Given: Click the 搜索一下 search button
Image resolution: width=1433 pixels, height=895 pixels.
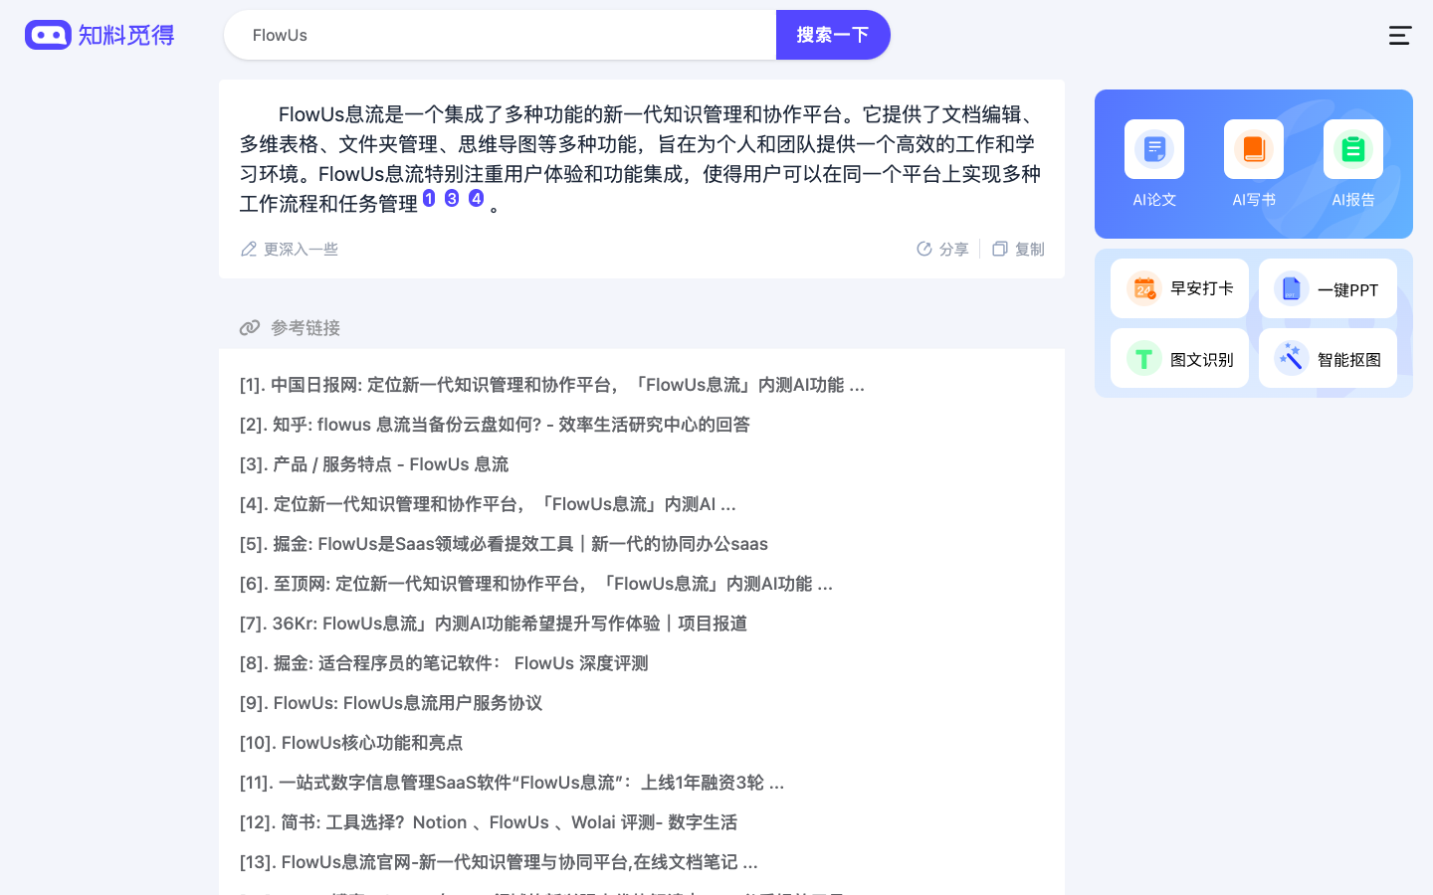Looking at the screenshot, I should click(x=833, y=35).
